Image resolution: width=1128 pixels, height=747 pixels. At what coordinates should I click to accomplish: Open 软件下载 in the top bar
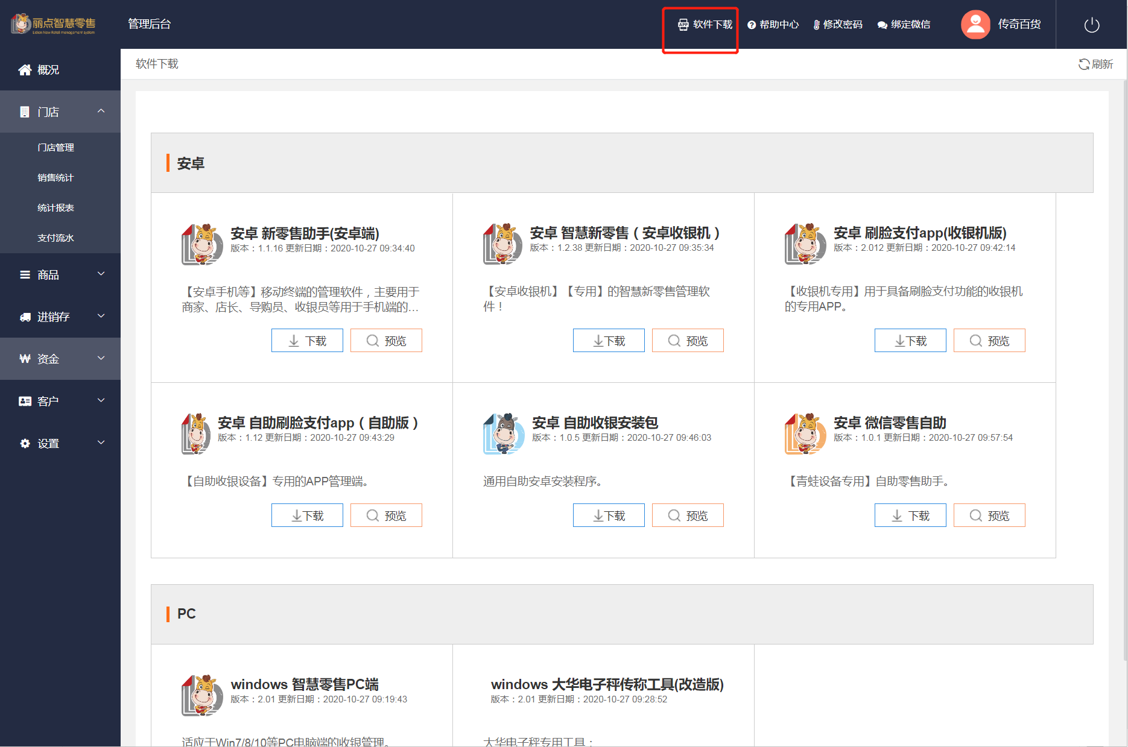tap(705, 25)
